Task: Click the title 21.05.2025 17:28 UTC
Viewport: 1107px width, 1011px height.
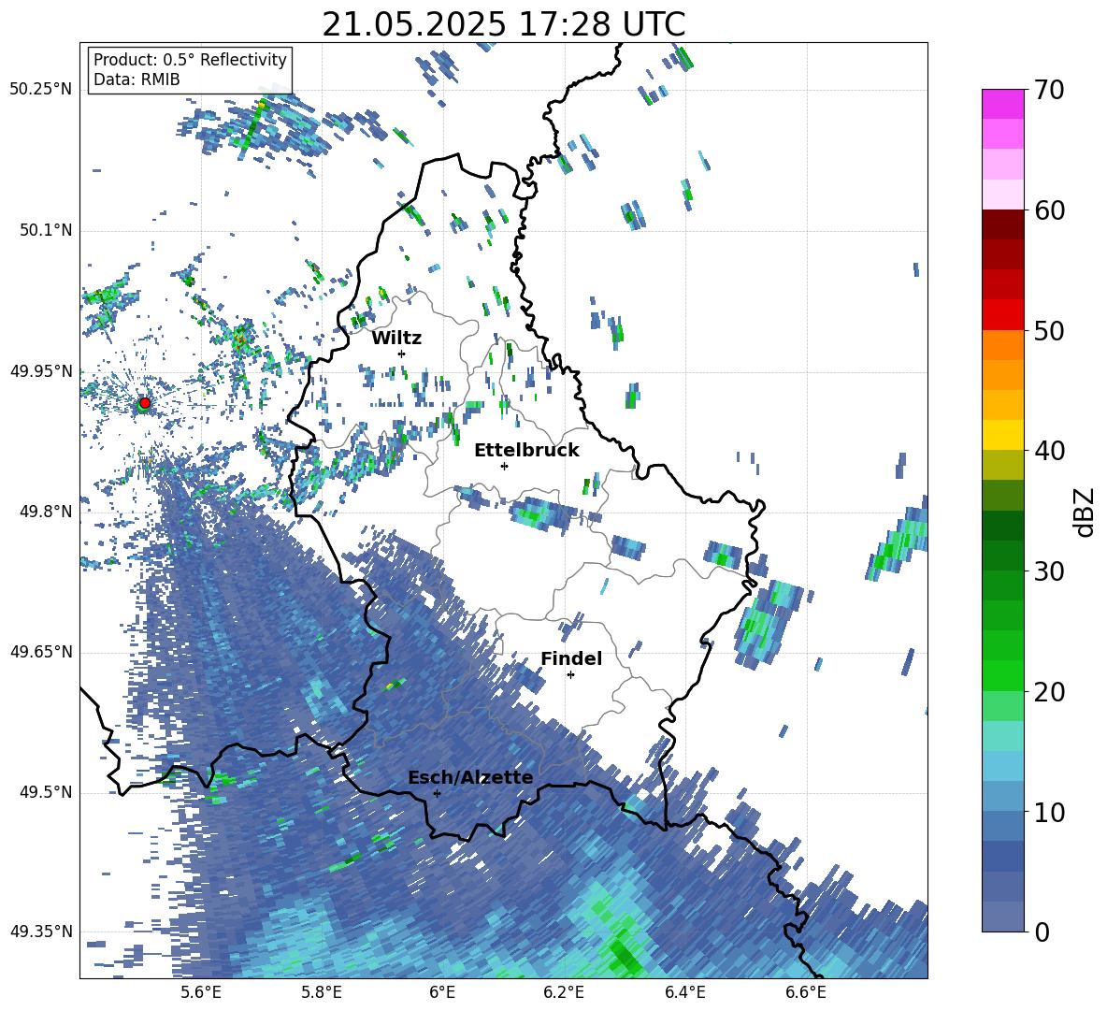Action: pos(503,24)
